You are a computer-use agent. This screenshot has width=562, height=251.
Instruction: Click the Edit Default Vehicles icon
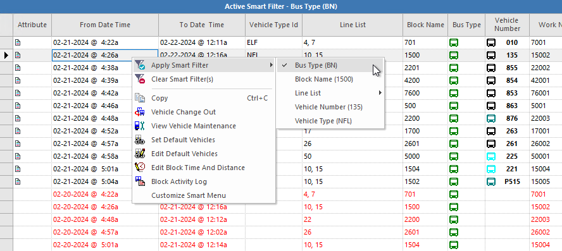click(x=140, y=154)
